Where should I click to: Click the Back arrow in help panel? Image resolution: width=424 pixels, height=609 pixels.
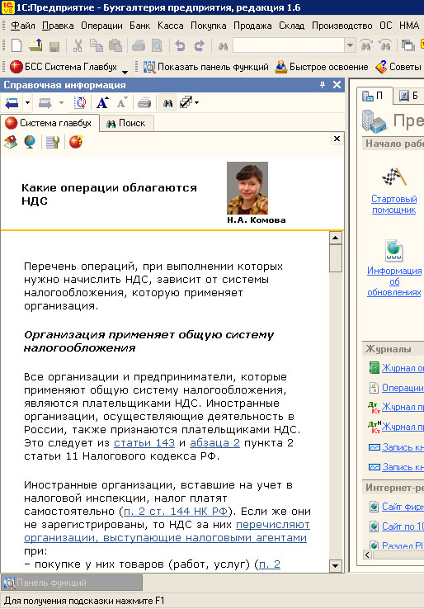tap(12, 103)
